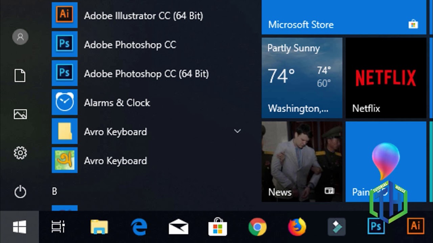Click the letter B section header

(54, 191)
